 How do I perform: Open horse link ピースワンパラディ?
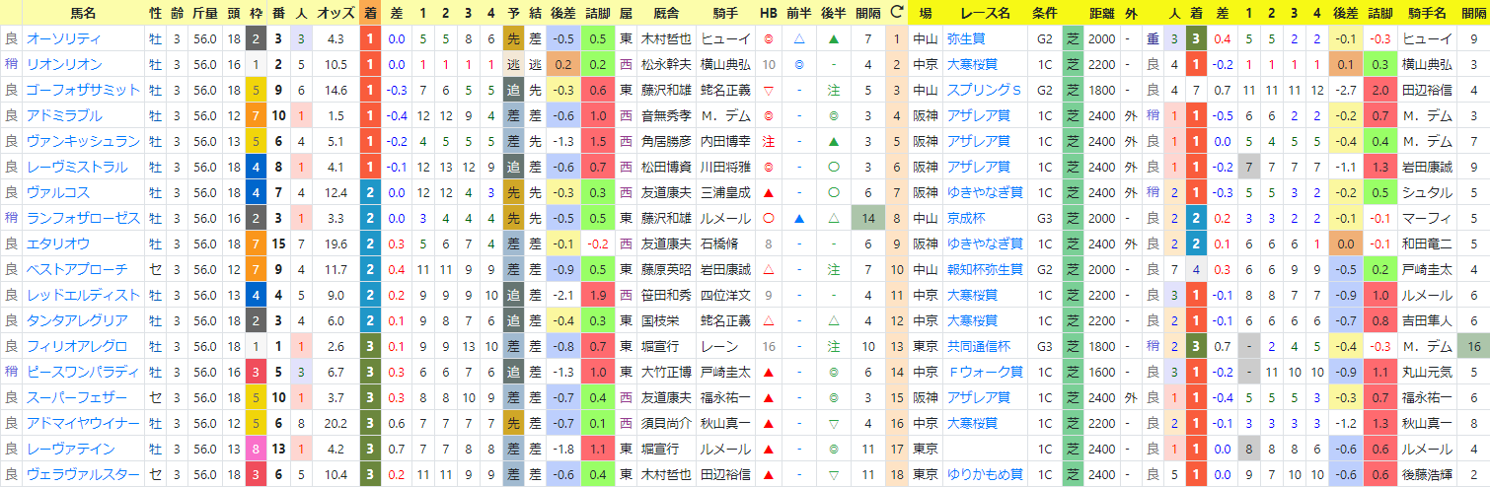[84, 372]
